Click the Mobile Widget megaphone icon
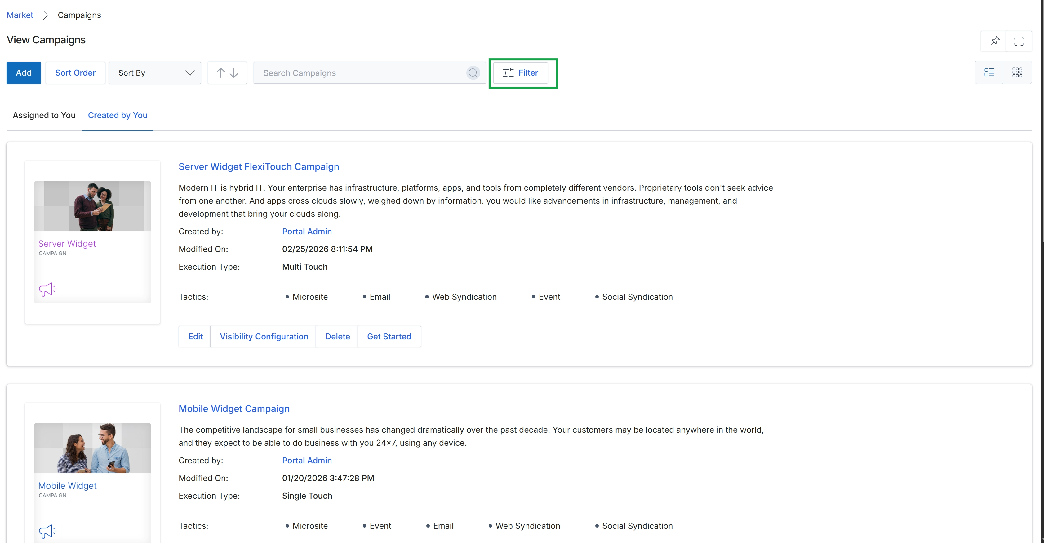1044x543 pixels. click(x=47, y=531)
